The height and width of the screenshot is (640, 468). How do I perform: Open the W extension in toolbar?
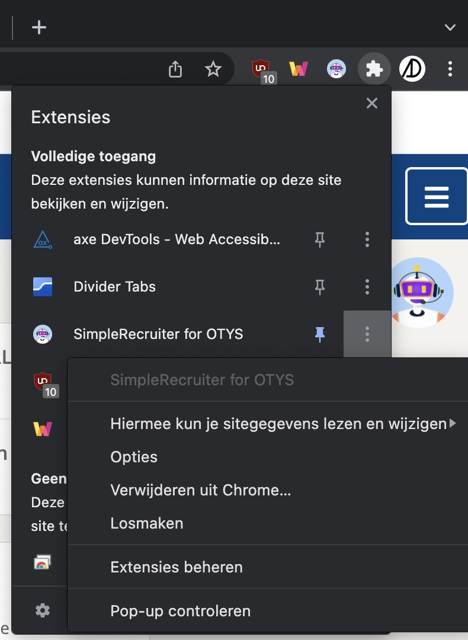click(x=298, y=69)
